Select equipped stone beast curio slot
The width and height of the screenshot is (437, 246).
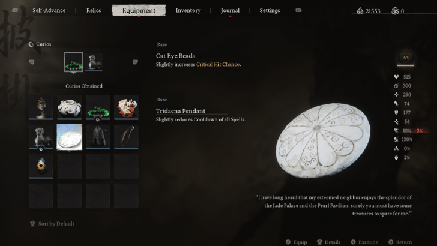coord(94,62)
